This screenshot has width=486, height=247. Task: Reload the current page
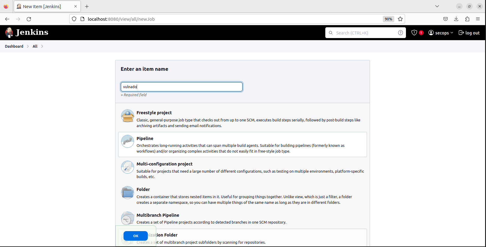point(29,19)
